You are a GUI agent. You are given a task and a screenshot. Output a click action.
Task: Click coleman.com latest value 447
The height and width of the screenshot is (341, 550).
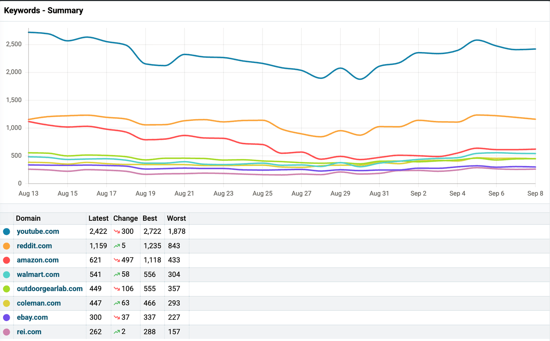coord(95,303)
